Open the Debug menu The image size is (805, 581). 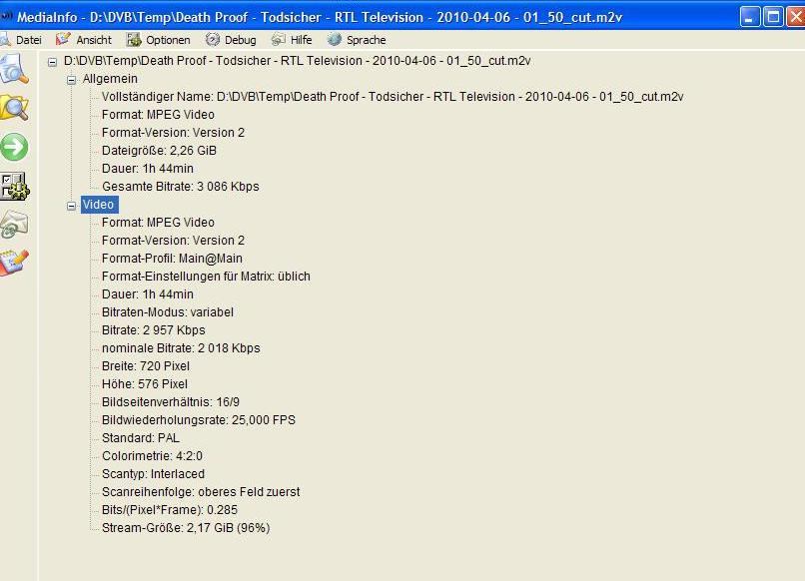coord(231,40)
